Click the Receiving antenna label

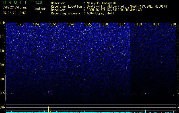click(x=65, y=13)
